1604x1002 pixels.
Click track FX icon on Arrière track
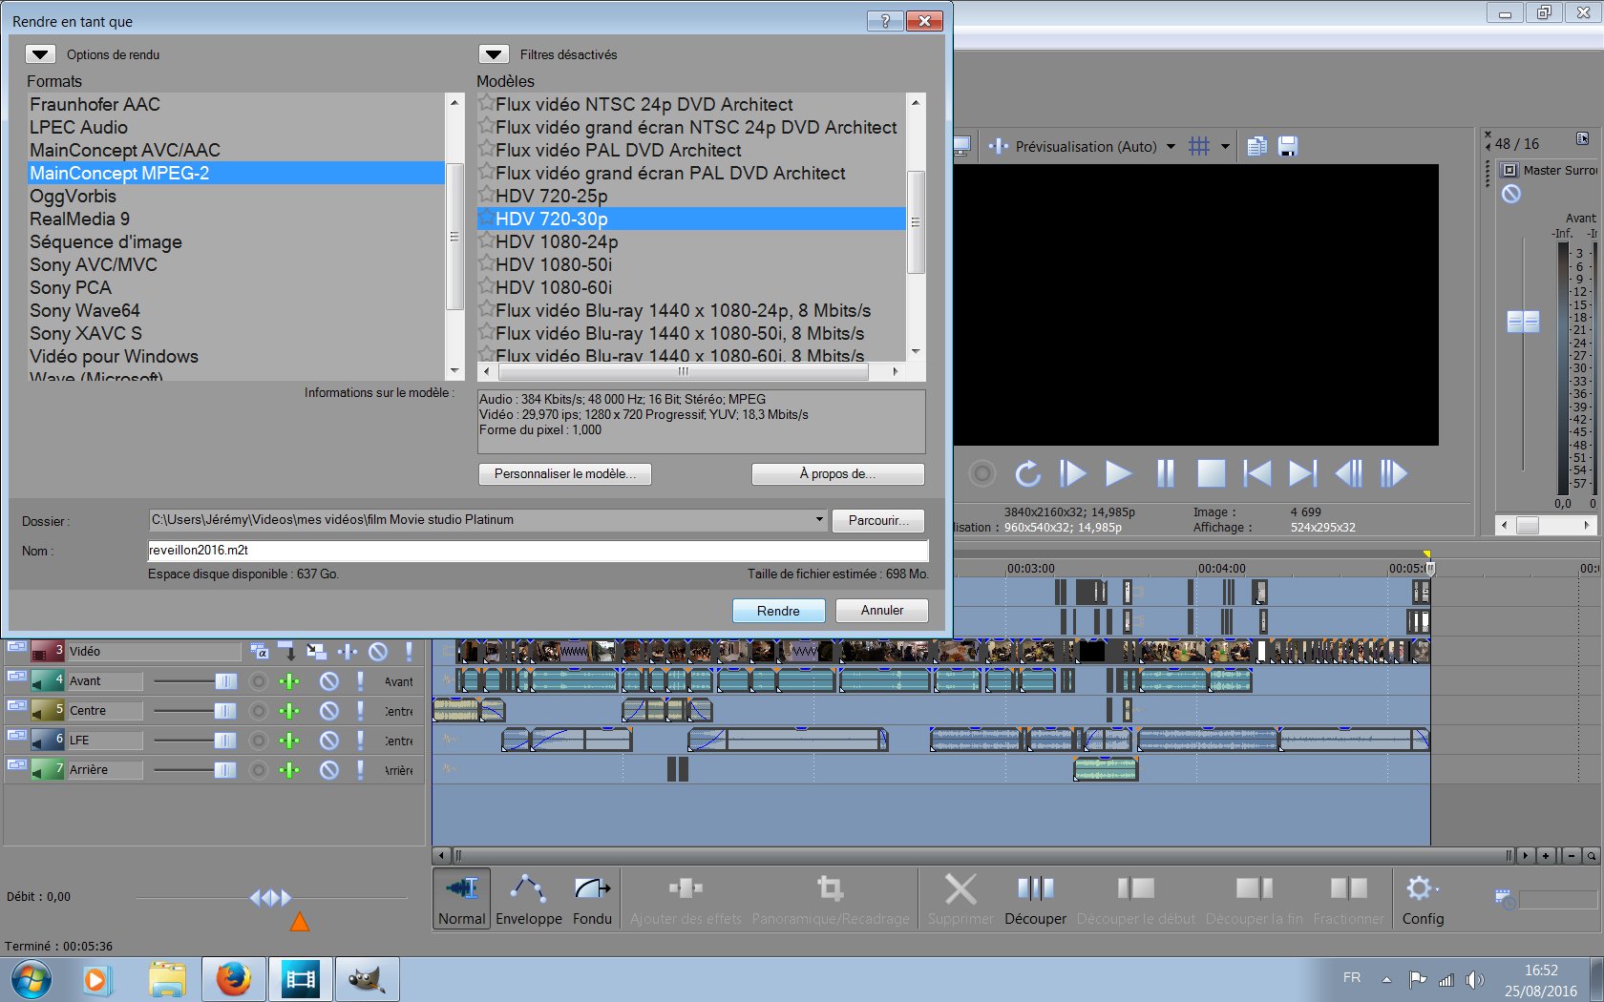point(289,770)
